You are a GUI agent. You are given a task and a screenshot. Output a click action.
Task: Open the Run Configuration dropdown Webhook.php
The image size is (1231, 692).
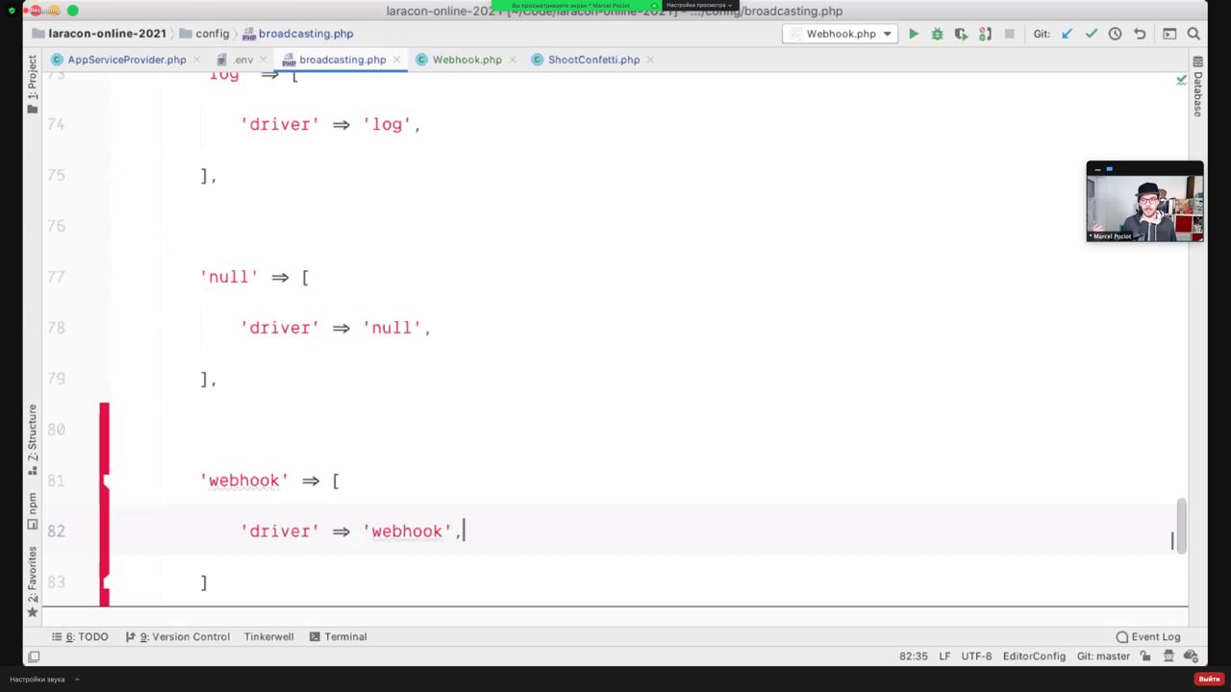pyautogui.click(x=842, y=34)
